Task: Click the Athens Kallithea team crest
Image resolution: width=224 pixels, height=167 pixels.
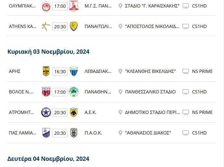Action: point(46,26)
